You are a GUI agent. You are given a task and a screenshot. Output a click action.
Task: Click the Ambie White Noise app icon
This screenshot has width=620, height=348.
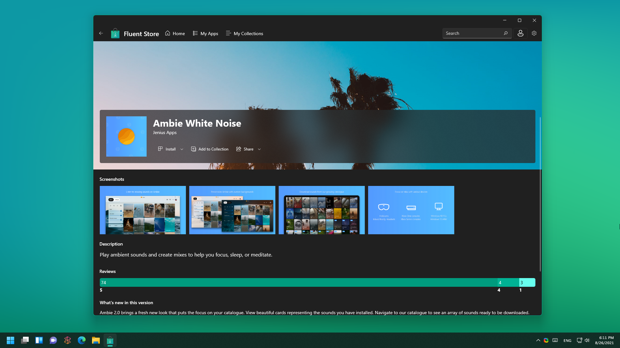pyautogui.click(x=126, y=136)
